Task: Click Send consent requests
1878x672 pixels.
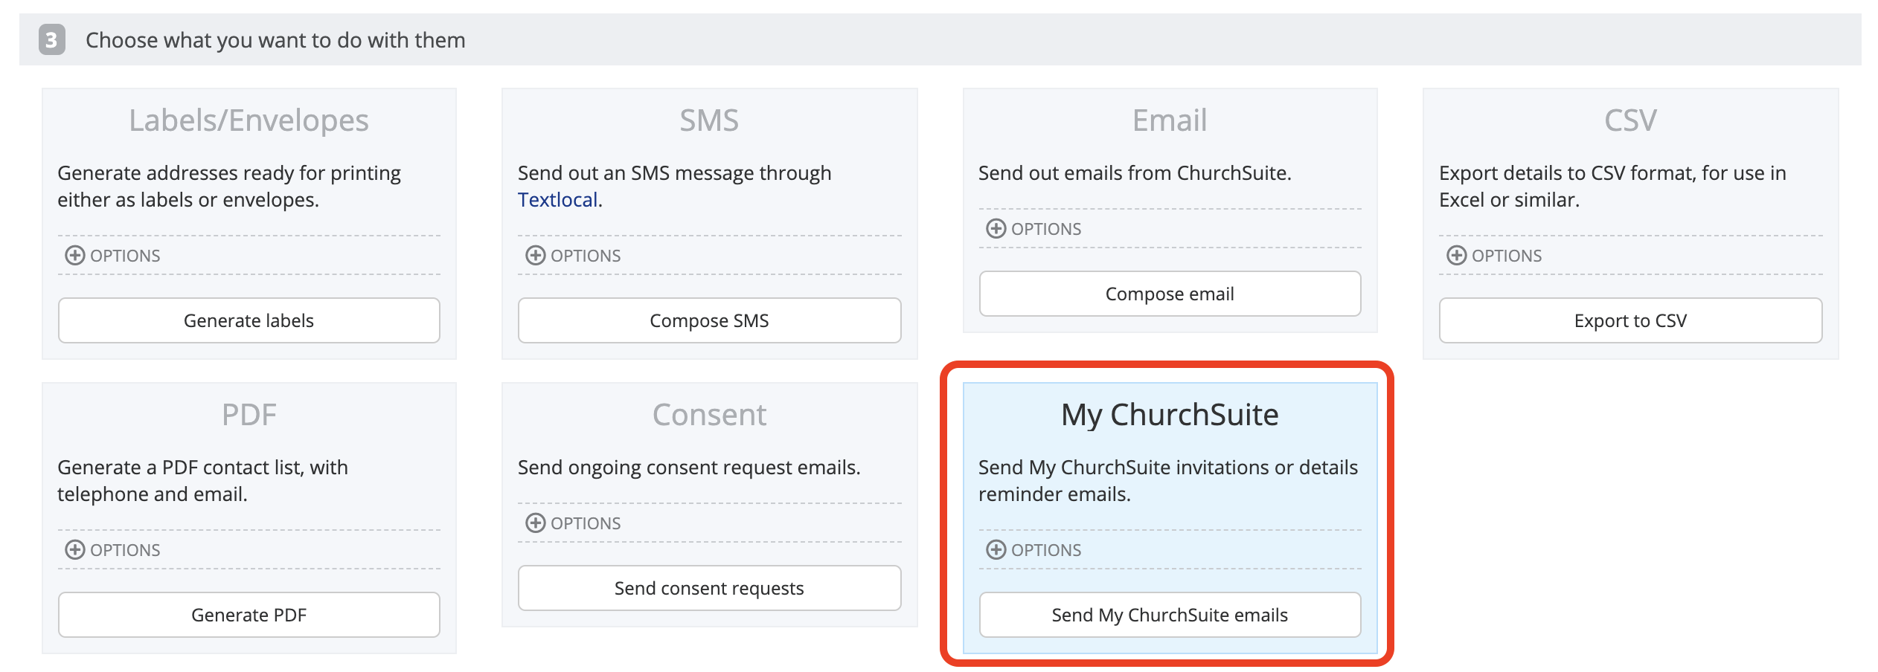Action: pos(709,588)
